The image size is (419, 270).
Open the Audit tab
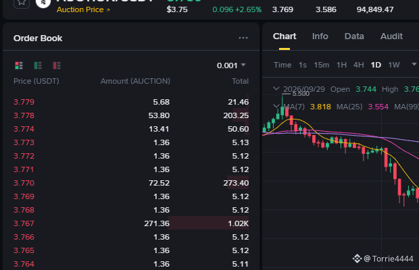391,36
